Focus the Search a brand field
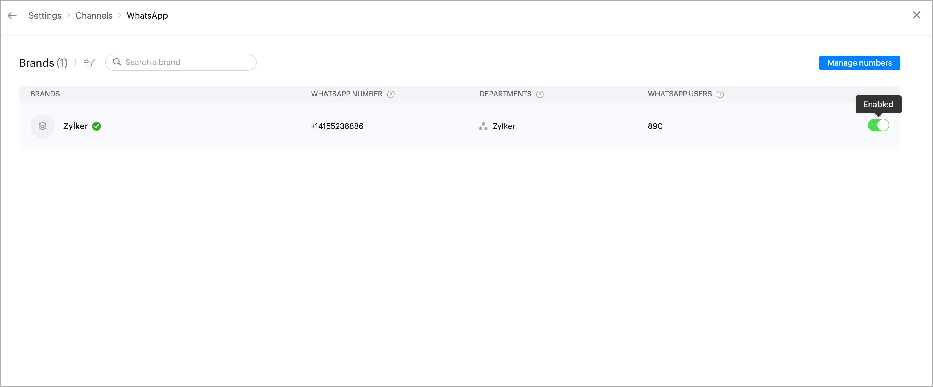Image resolution: width=933 pixels, height=387 pixels. [188, 62]
